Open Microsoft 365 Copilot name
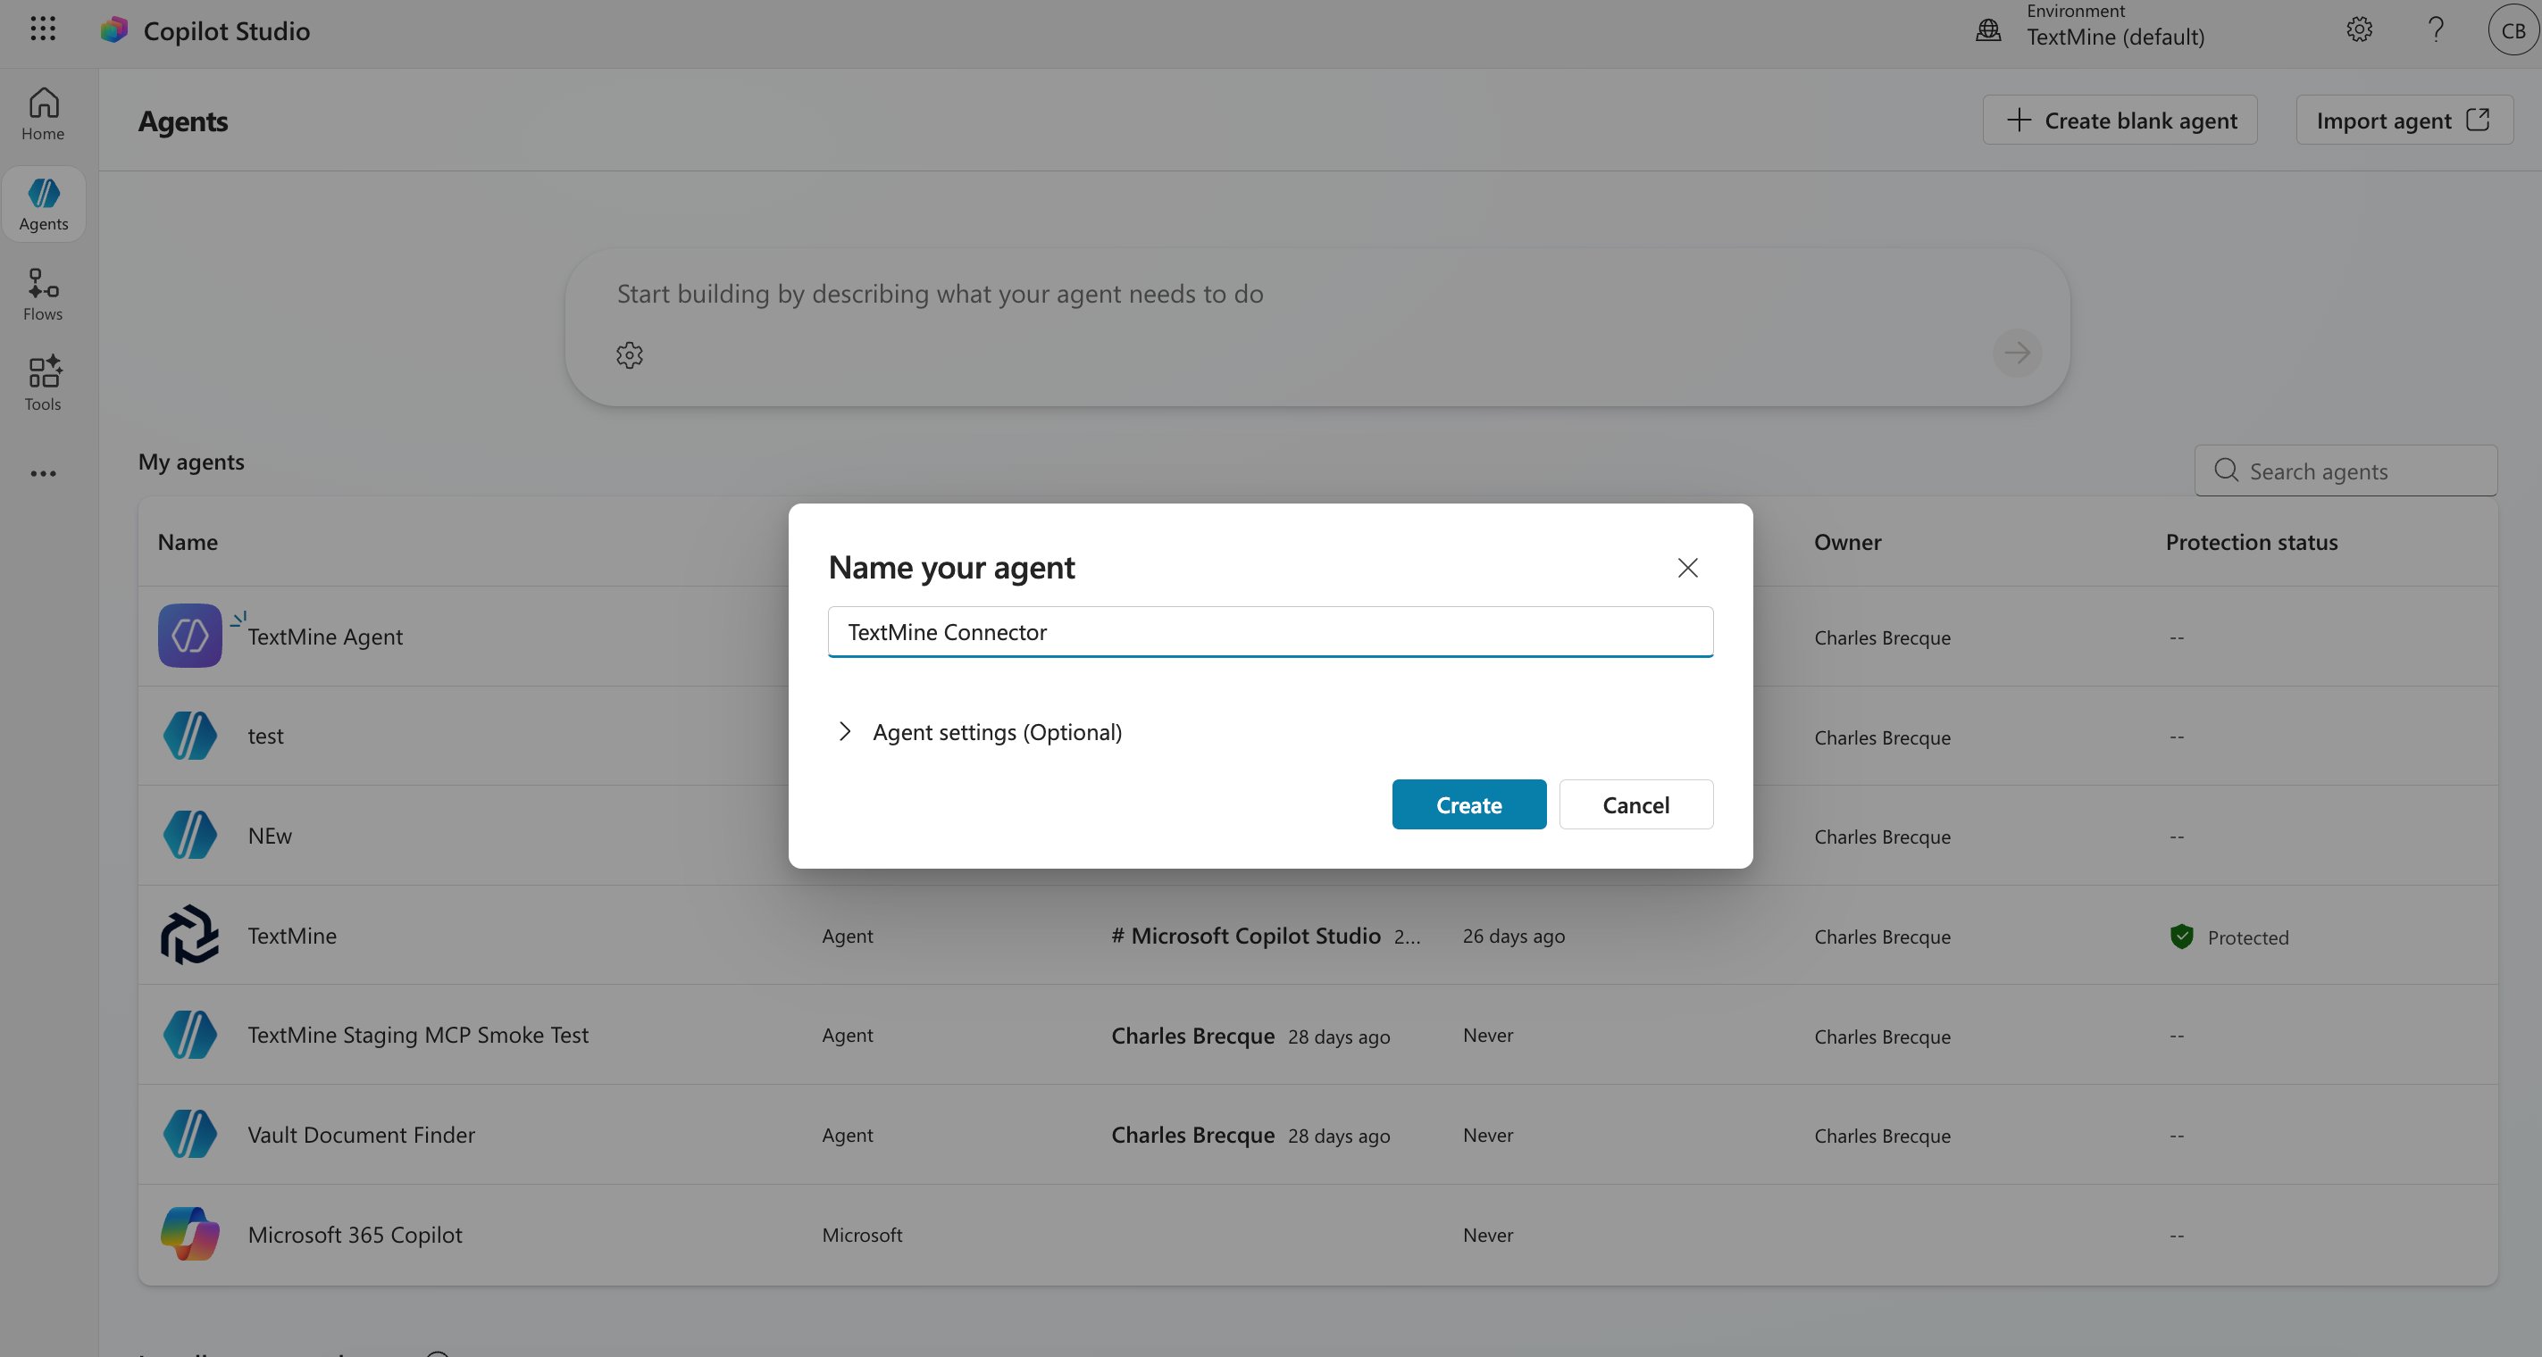Image resolution: width=2542 pixels, height=1357 pixels. (x=355, y=1235)
